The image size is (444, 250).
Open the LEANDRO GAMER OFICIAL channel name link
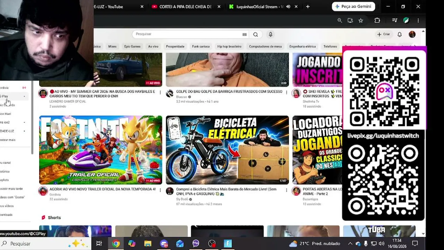[68, 101]
